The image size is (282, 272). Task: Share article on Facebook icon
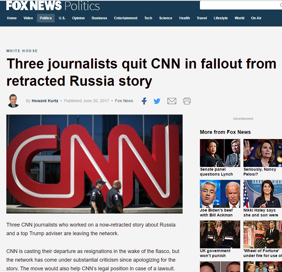point(144,101)
